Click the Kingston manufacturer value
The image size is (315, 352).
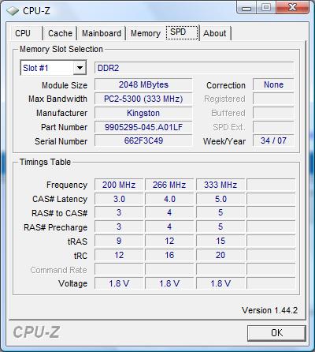[143, 113]
